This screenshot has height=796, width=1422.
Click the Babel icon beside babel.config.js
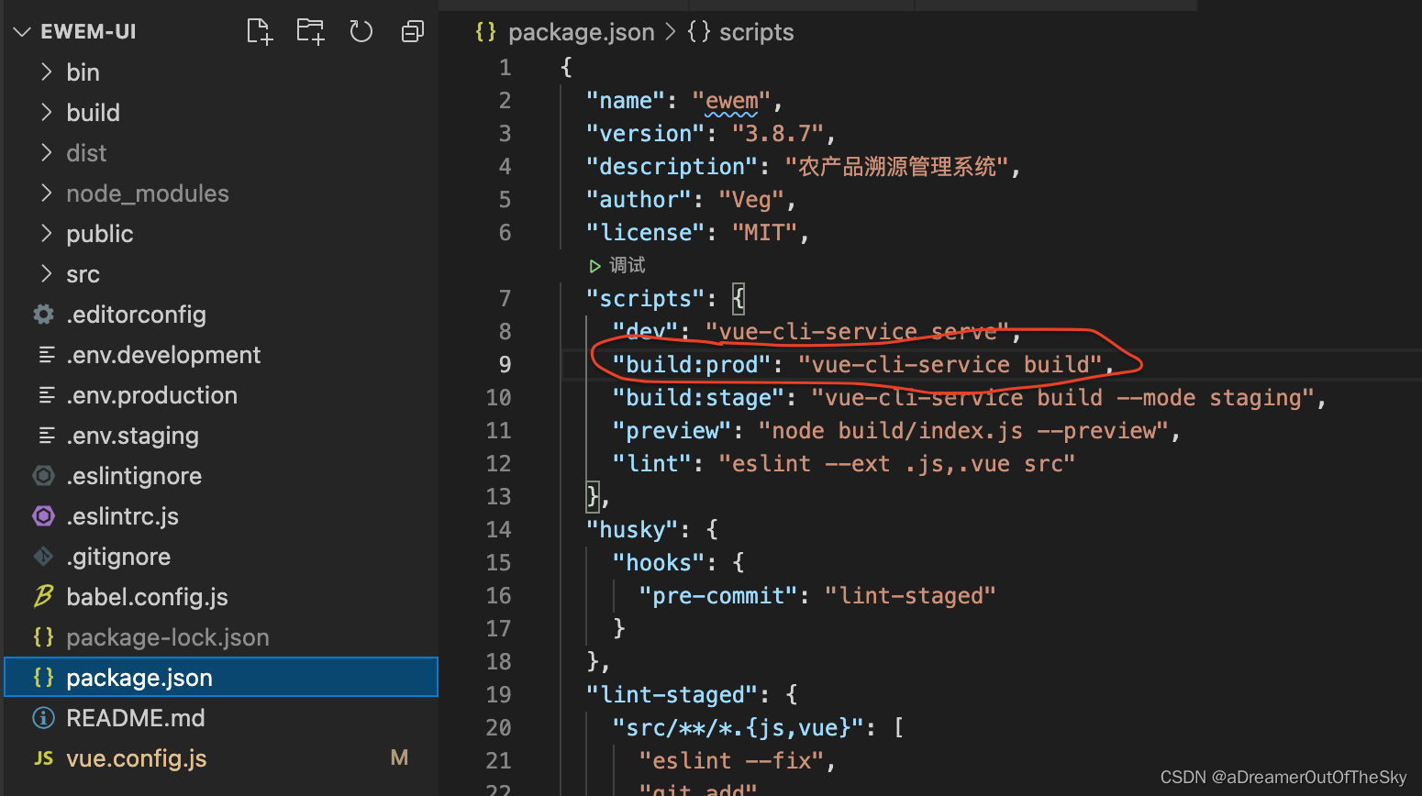point(43,596)
